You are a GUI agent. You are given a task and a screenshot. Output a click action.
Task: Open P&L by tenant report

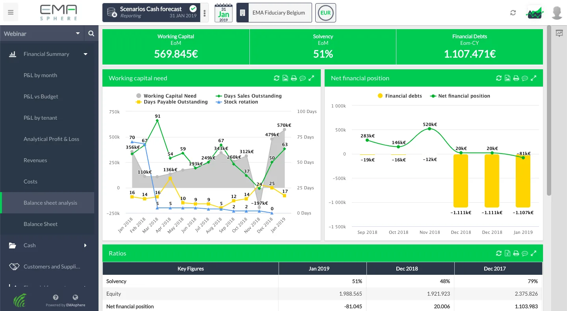(41, 118)
